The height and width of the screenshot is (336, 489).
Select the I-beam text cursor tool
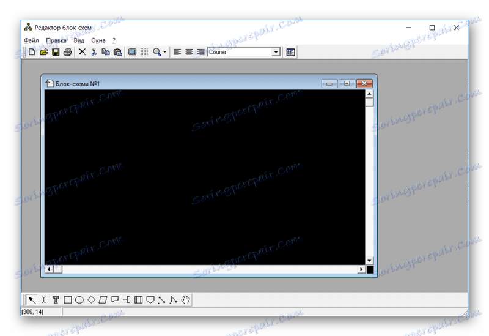(43, 300)
